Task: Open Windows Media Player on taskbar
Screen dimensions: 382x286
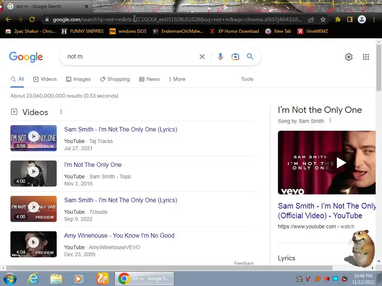Action: 79,279
